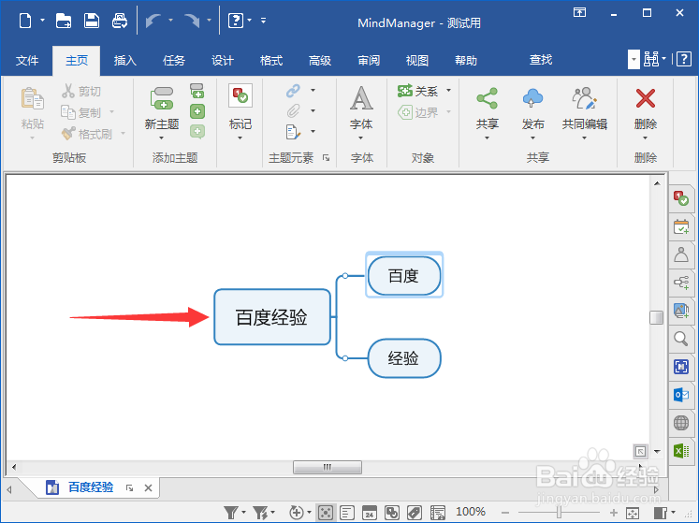Expand the 新主题 dropdown arrow
699x523 pixels.
[x=161, y=138]
